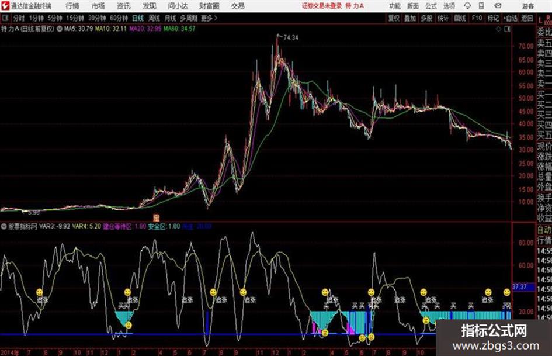Click the VAR3: -9.92 value
552x356 pixels.
pyautogui.click(x=54, y=226)
